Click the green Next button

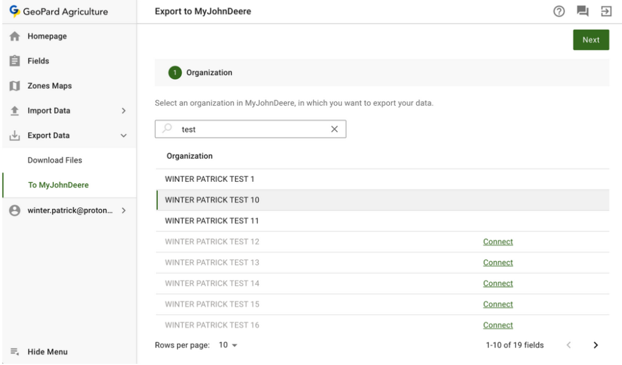[x=590, y=40]
